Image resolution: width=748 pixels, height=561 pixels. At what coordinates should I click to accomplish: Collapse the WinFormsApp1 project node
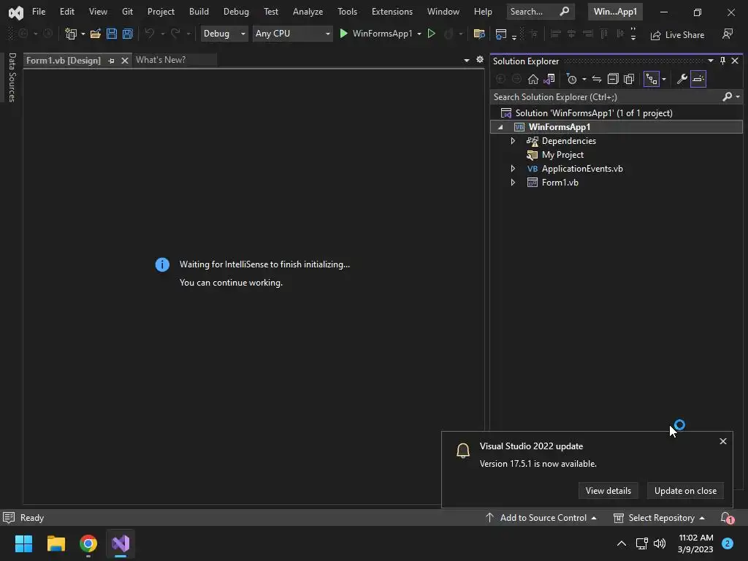(x=500, y=127)
